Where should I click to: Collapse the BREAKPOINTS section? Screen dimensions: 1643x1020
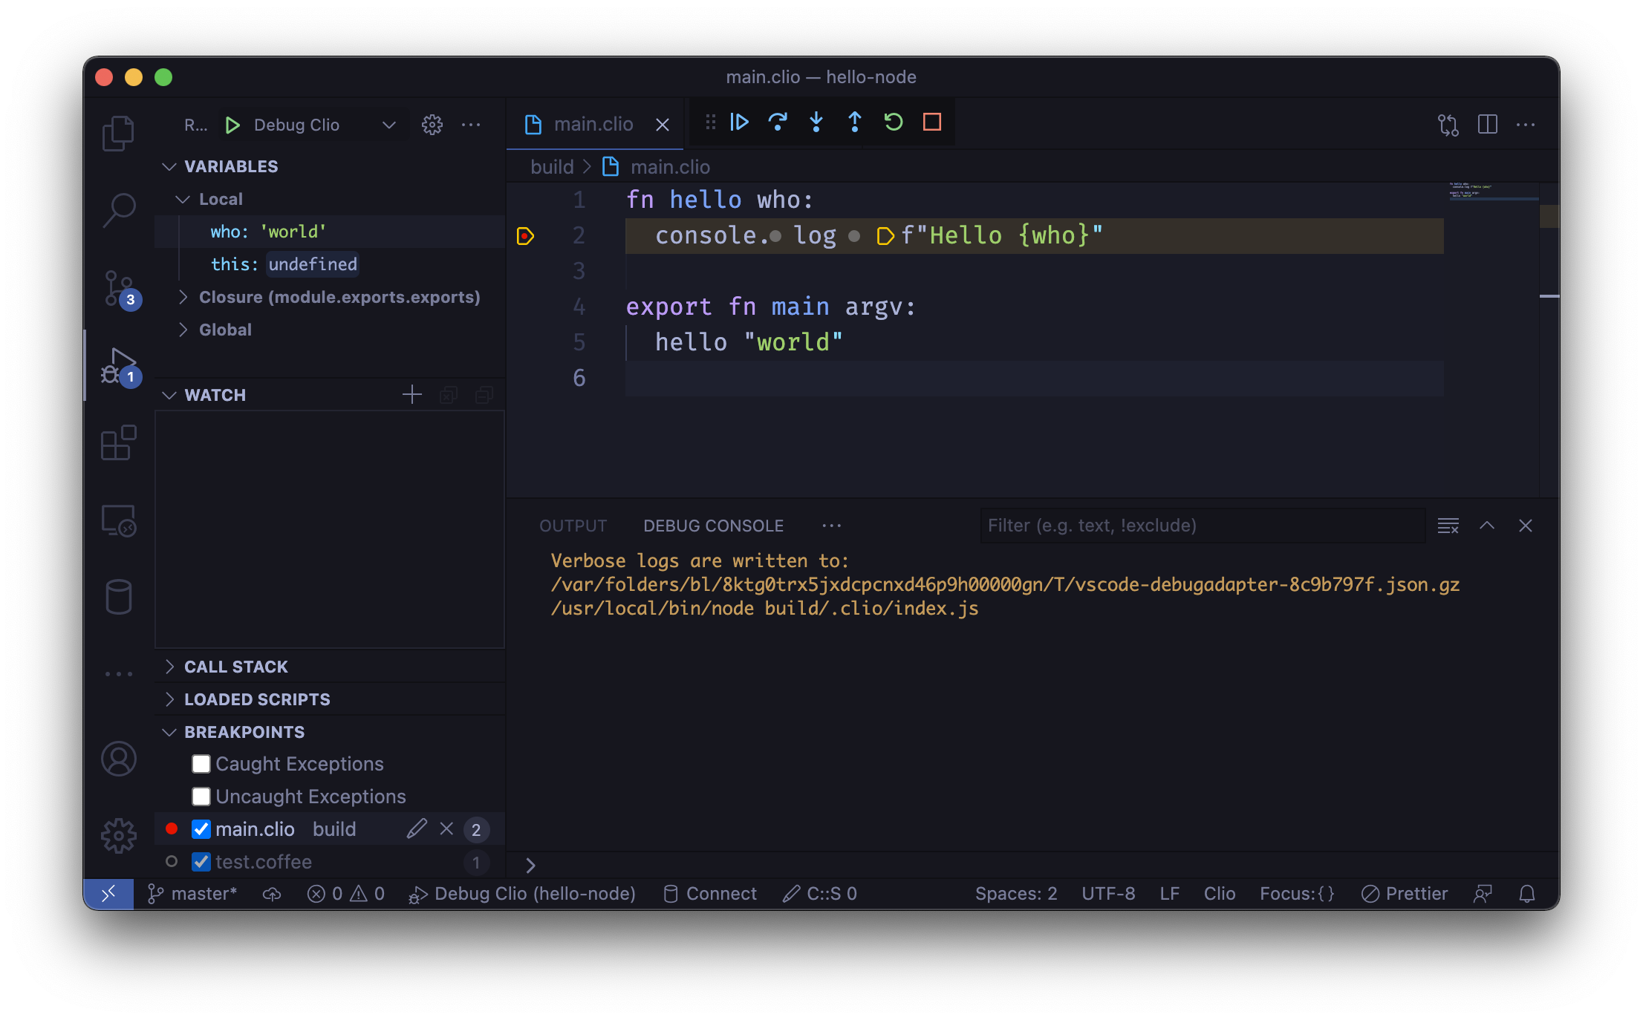[330, 732]
